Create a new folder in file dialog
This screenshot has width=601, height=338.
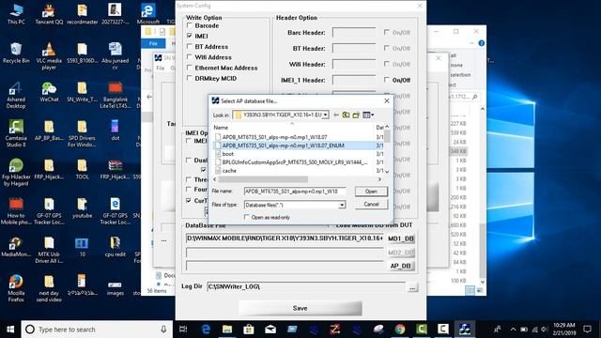[x=356, y=115]
